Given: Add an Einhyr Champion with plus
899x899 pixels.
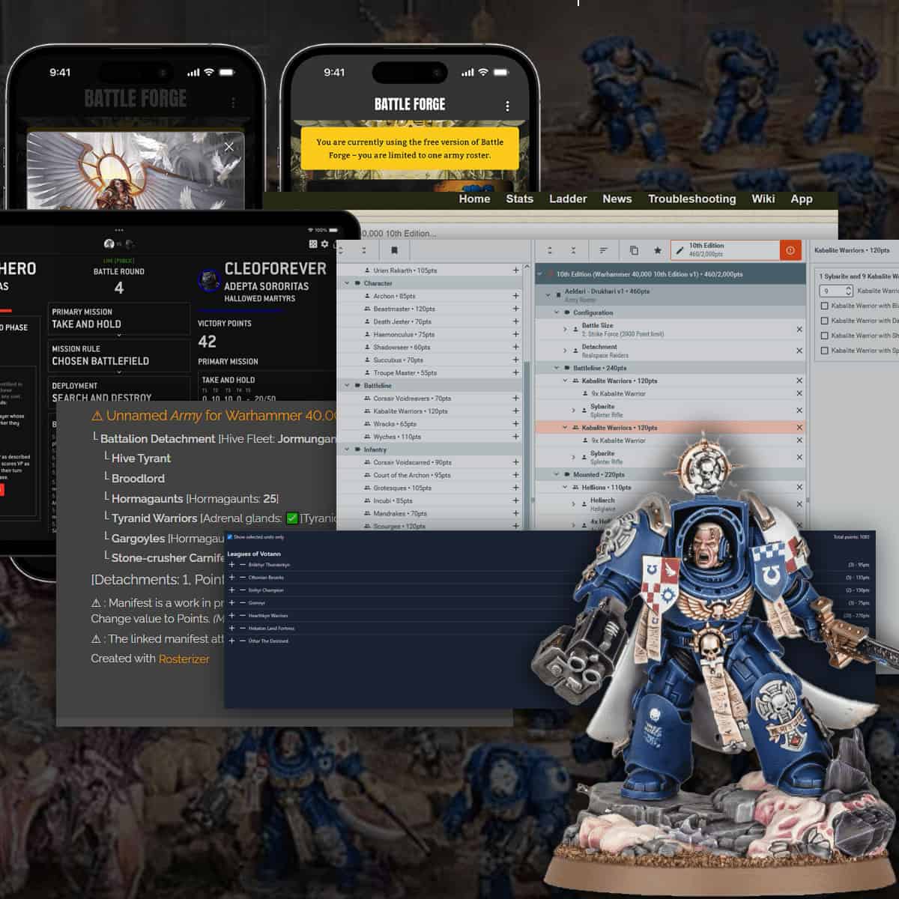Looking at the screenshot, I should tap(231, 590).
